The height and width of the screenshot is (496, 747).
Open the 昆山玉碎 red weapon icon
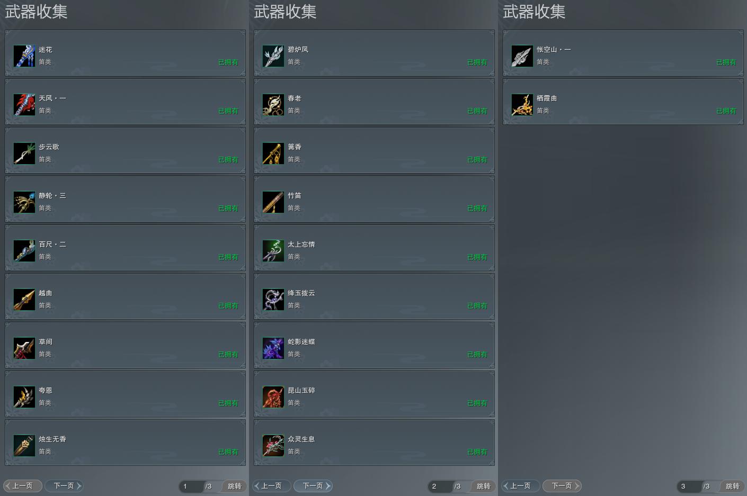pos(273,396)
